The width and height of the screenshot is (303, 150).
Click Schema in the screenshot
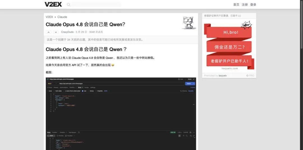point(183,91)
